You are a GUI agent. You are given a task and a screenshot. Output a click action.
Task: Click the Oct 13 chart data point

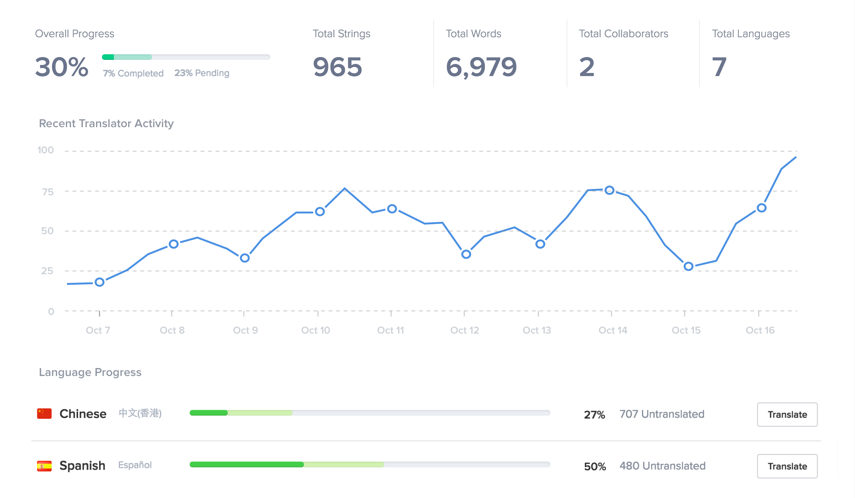click(540, 244)
